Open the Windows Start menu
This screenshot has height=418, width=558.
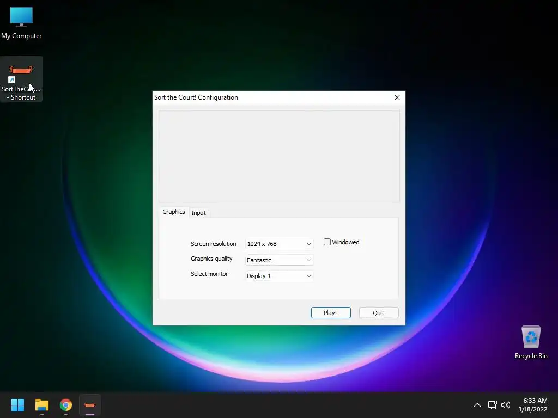tap(17, 405)
